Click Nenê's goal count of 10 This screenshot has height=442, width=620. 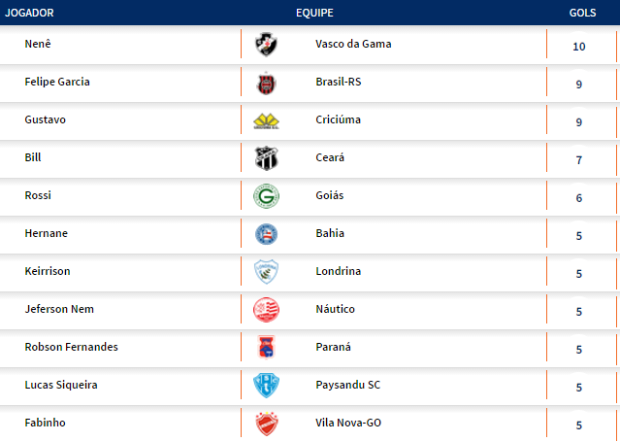[x=579, y=47]
